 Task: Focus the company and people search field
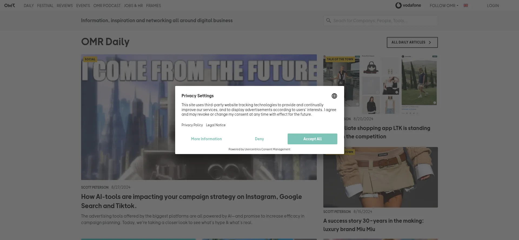click(384, 21)
